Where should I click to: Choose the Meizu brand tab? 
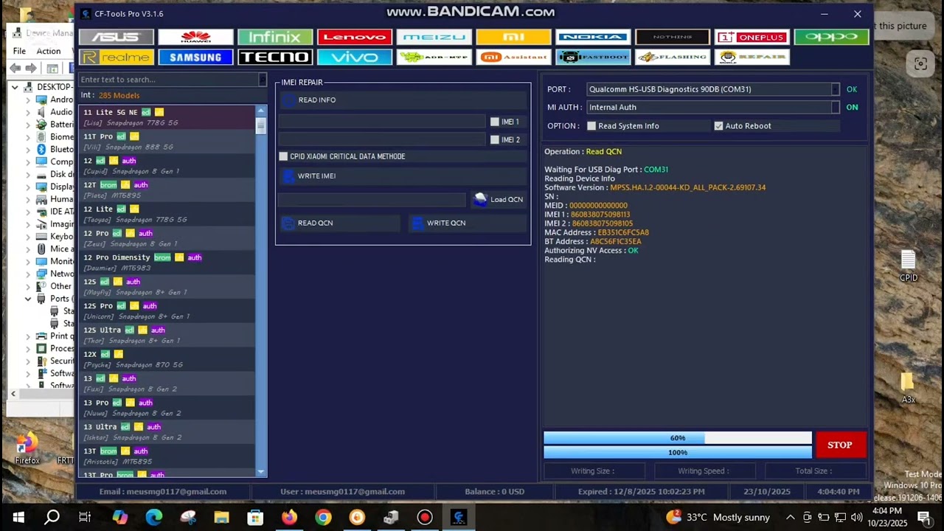[434, 37]
